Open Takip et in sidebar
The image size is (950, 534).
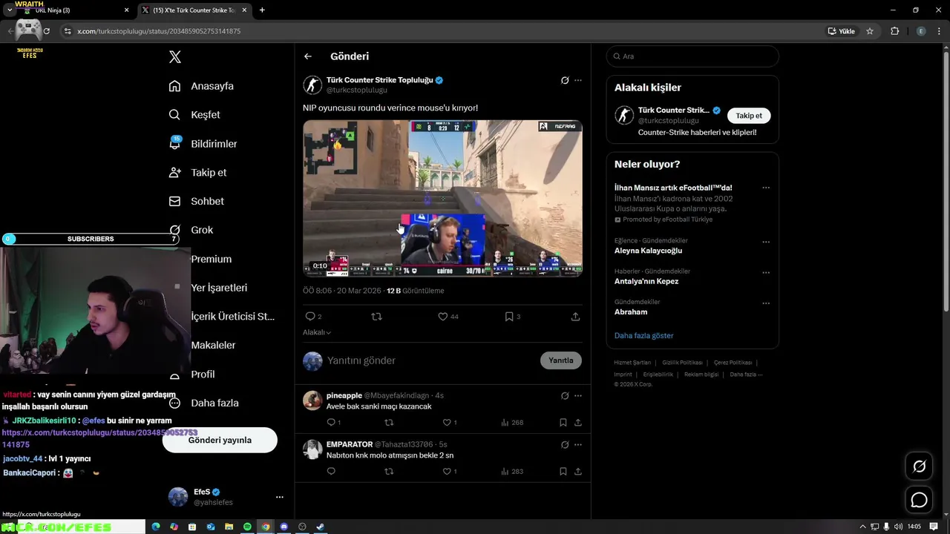pyautogui.click(x=197, y=172)
